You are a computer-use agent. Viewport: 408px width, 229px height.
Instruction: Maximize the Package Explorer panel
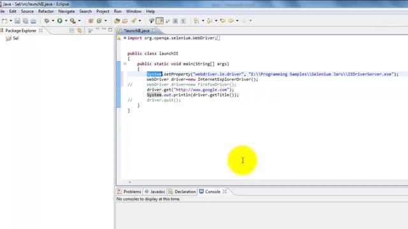[x=110, y=30]
